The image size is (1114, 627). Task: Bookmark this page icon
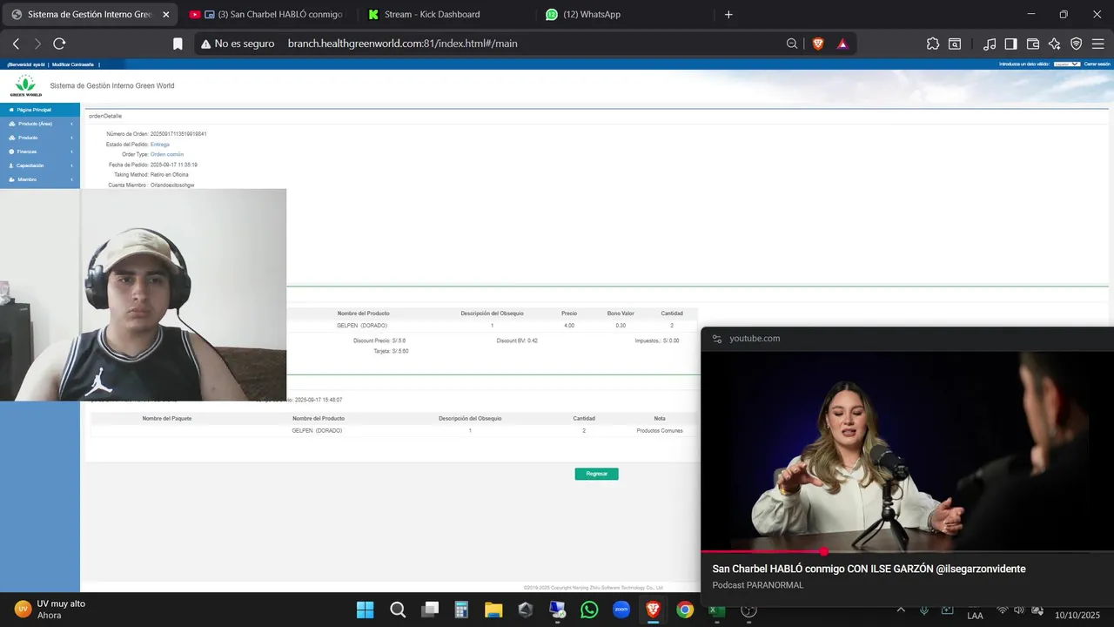pos(178,44)
